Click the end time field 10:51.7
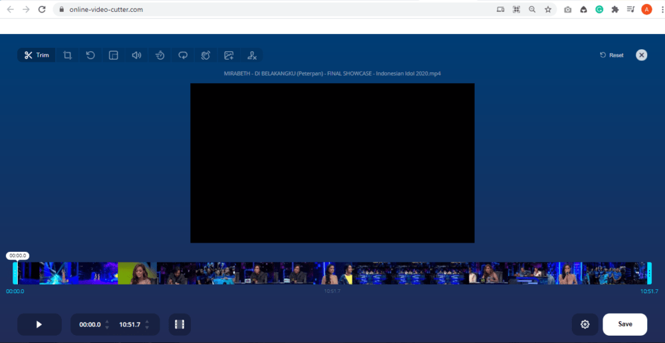 click(130, 324)
